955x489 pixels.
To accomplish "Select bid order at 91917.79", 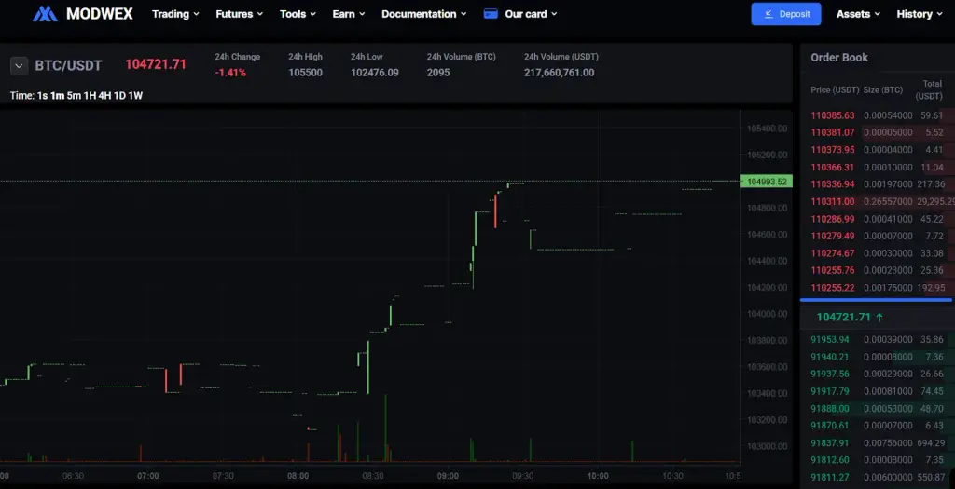I will tap(878, 391).
